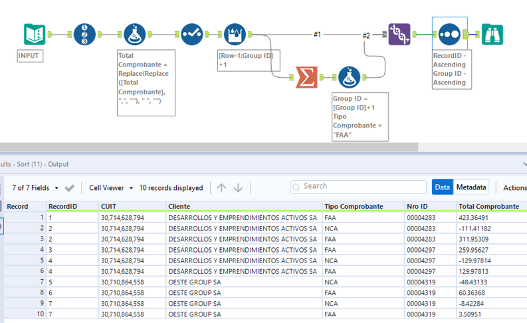
Task: Select record row number 5
Action: (25, 261)
